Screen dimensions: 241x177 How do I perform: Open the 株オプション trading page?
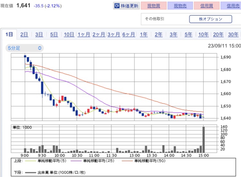tap(210, 19)
